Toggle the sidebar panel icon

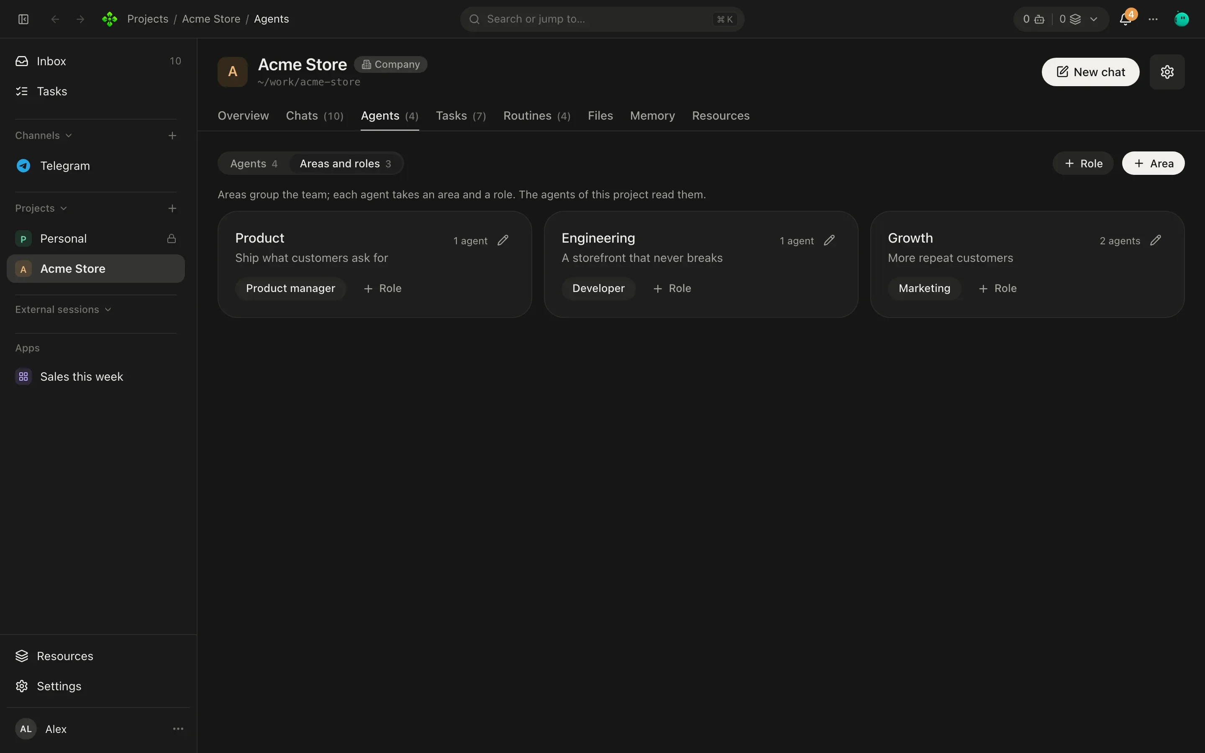[23, 19]
